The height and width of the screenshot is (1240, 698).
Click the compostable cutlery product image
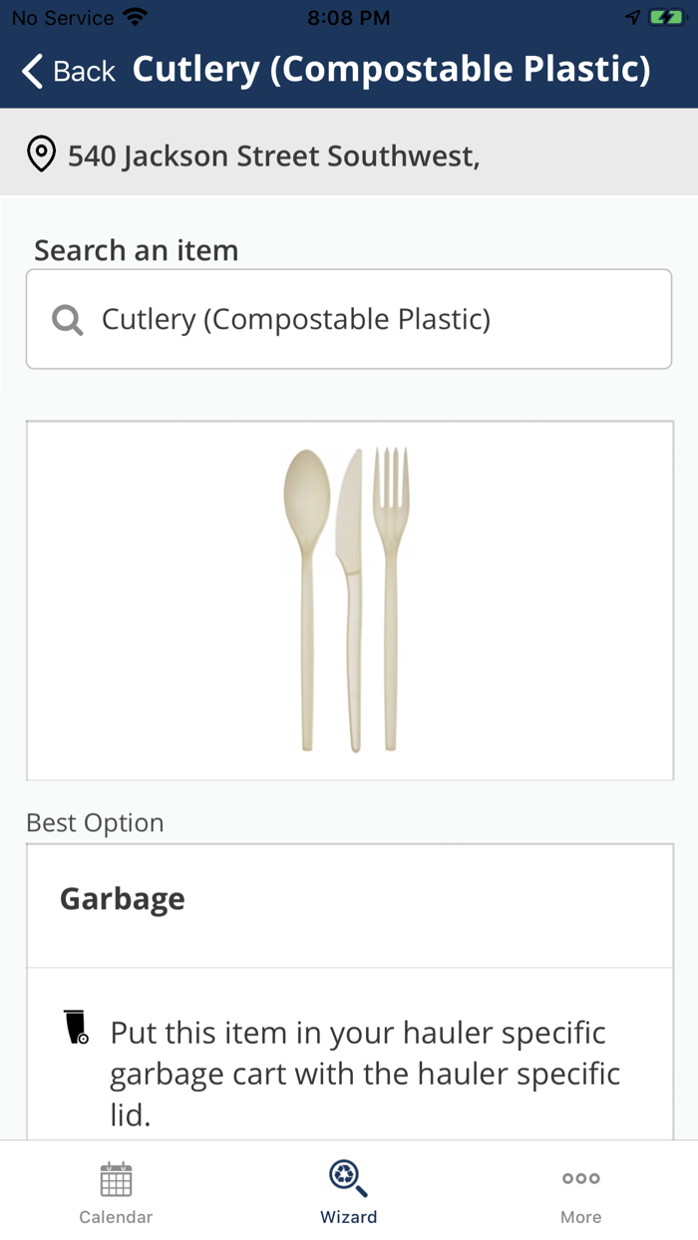pos(349,599)
